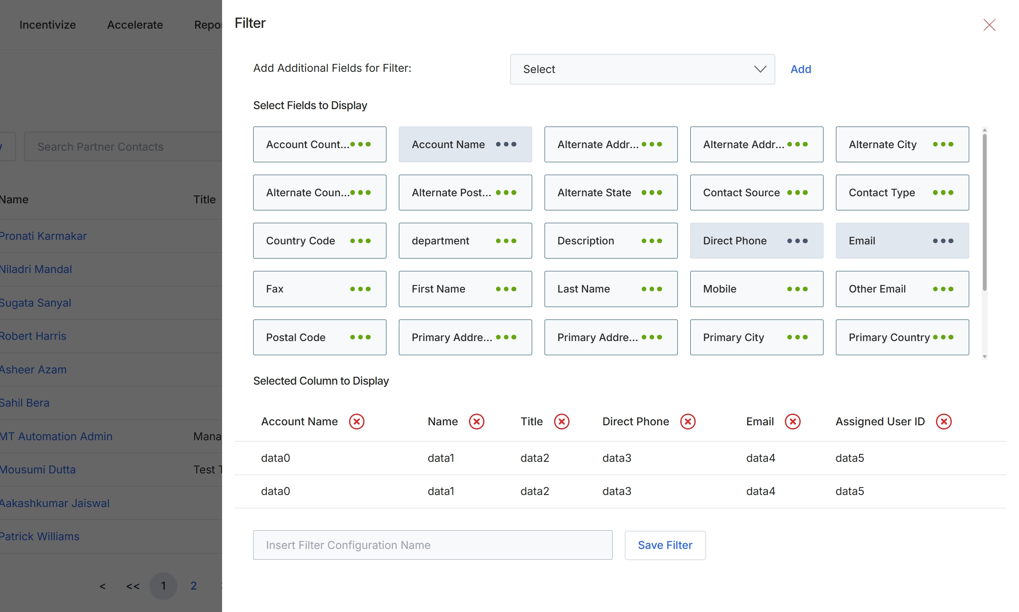The height and width of the screenshot is (612, 1019).
Task: Open the Fax field options dots
Action: [360, 289]
